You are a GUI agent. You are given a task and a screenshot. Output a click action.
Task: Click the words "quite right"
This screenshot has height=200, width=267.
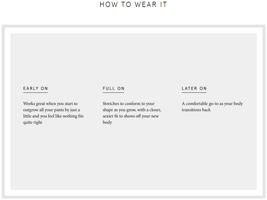point(33,122)
